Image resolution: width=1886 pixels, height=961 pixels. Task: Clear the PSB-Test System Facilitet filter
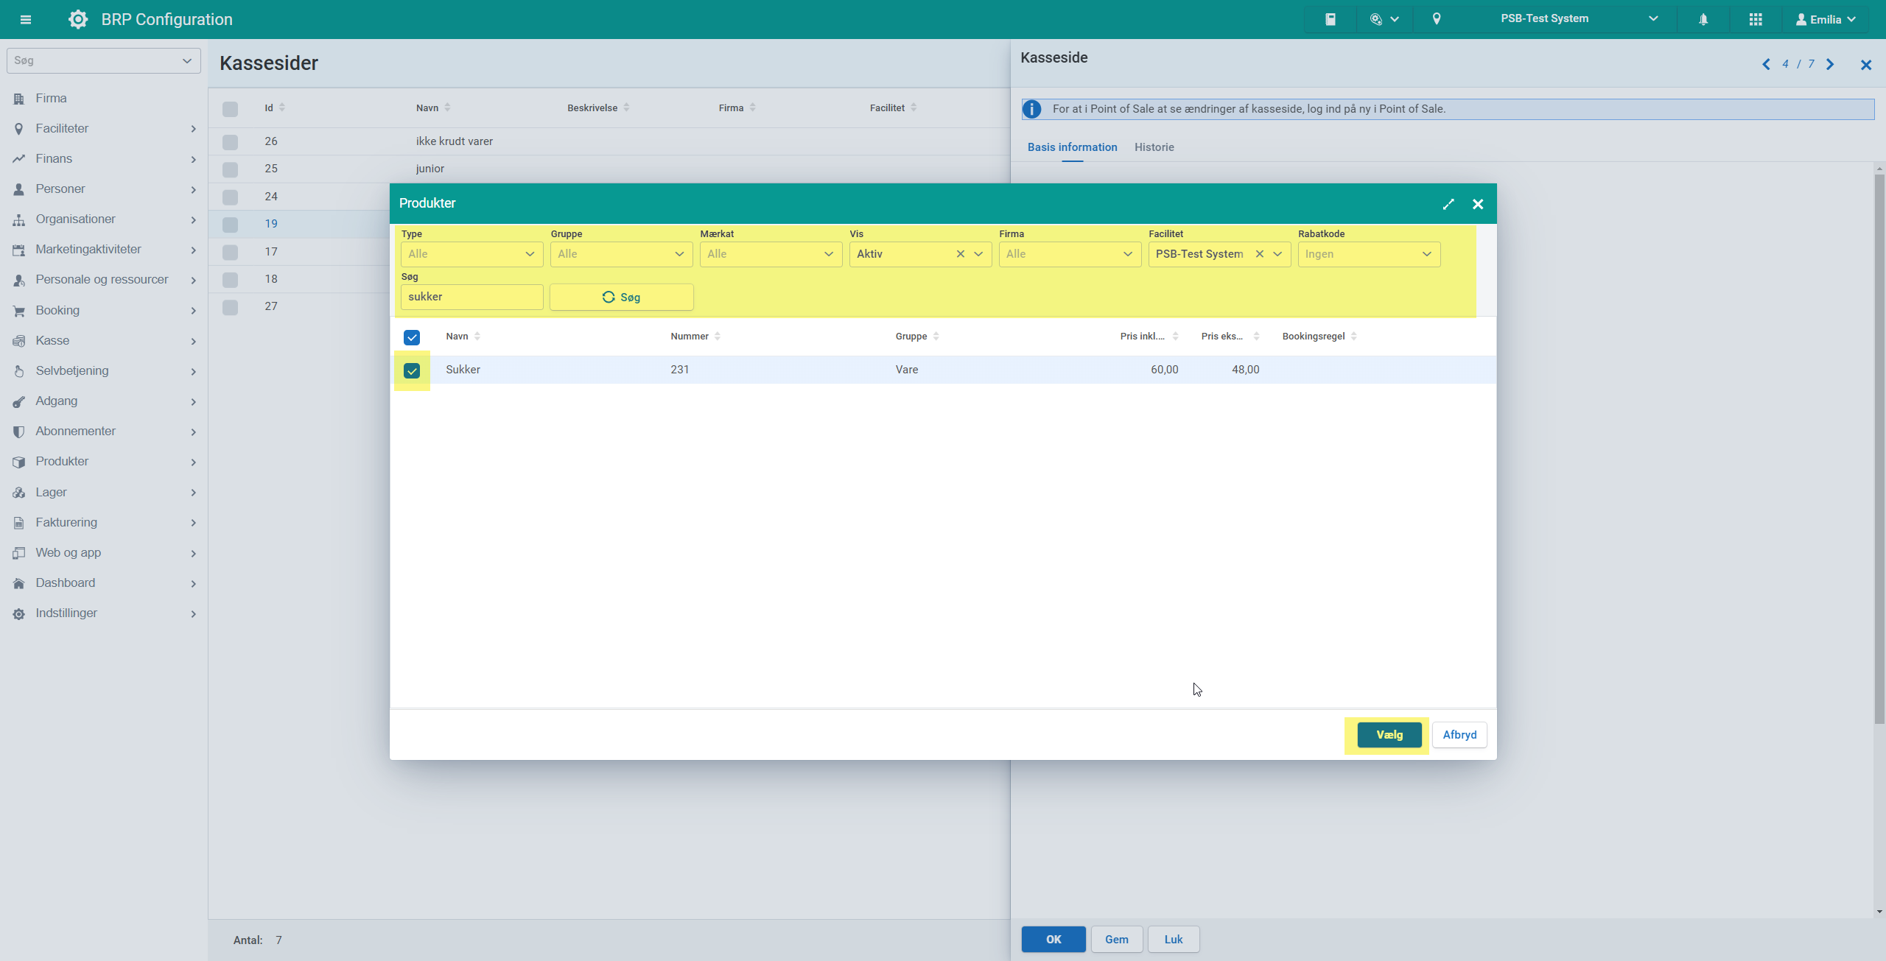click(1260, 254)
